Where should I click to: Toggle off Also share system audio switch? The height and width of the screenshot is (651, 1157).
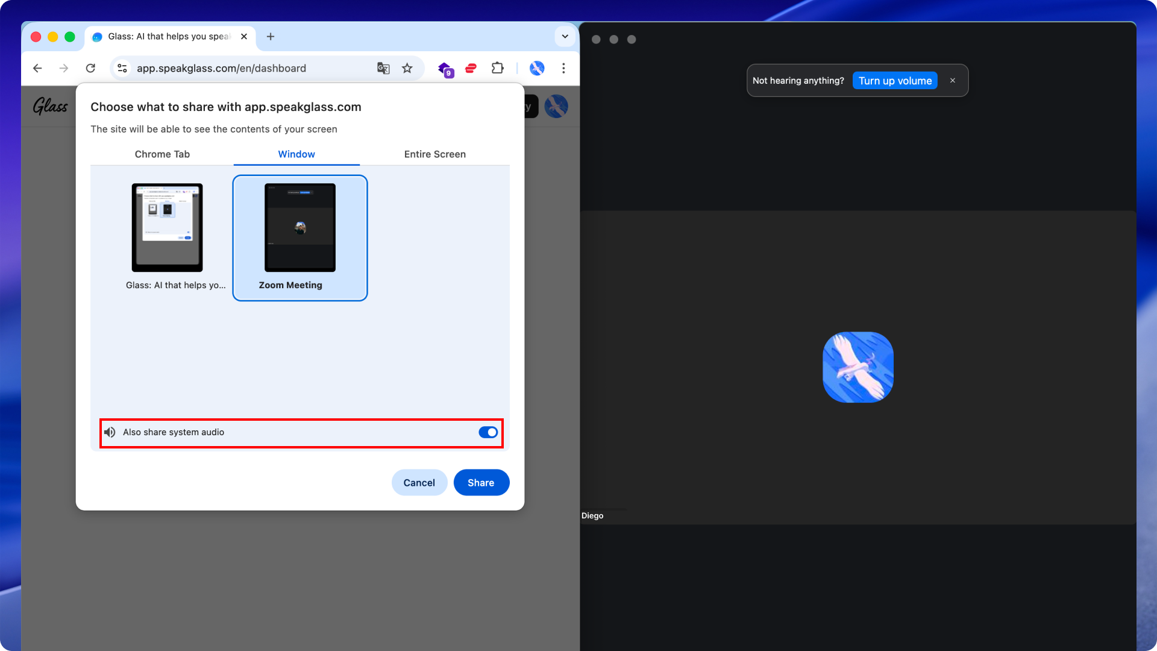[x=488, y=432]
